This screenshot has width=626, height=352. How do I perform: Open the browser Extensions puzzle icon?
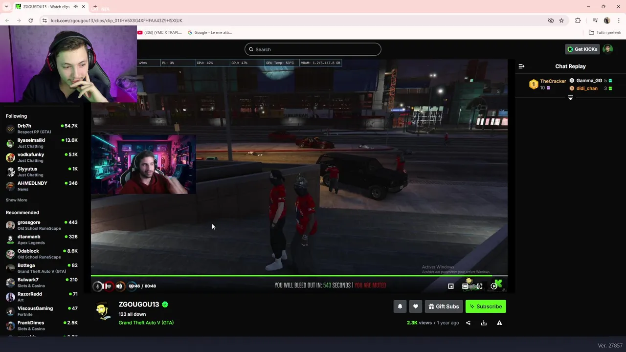[578, 21]
